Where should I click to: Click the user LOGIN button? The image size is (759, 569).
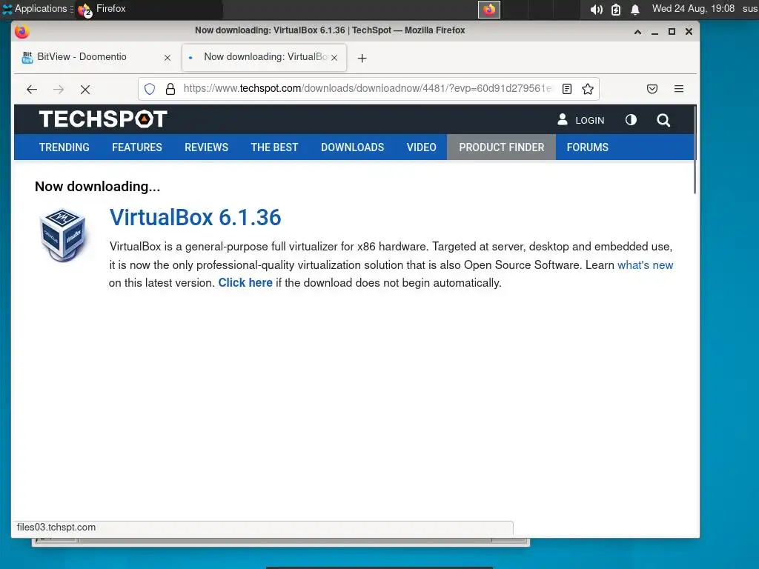click(x=580, y=120)
